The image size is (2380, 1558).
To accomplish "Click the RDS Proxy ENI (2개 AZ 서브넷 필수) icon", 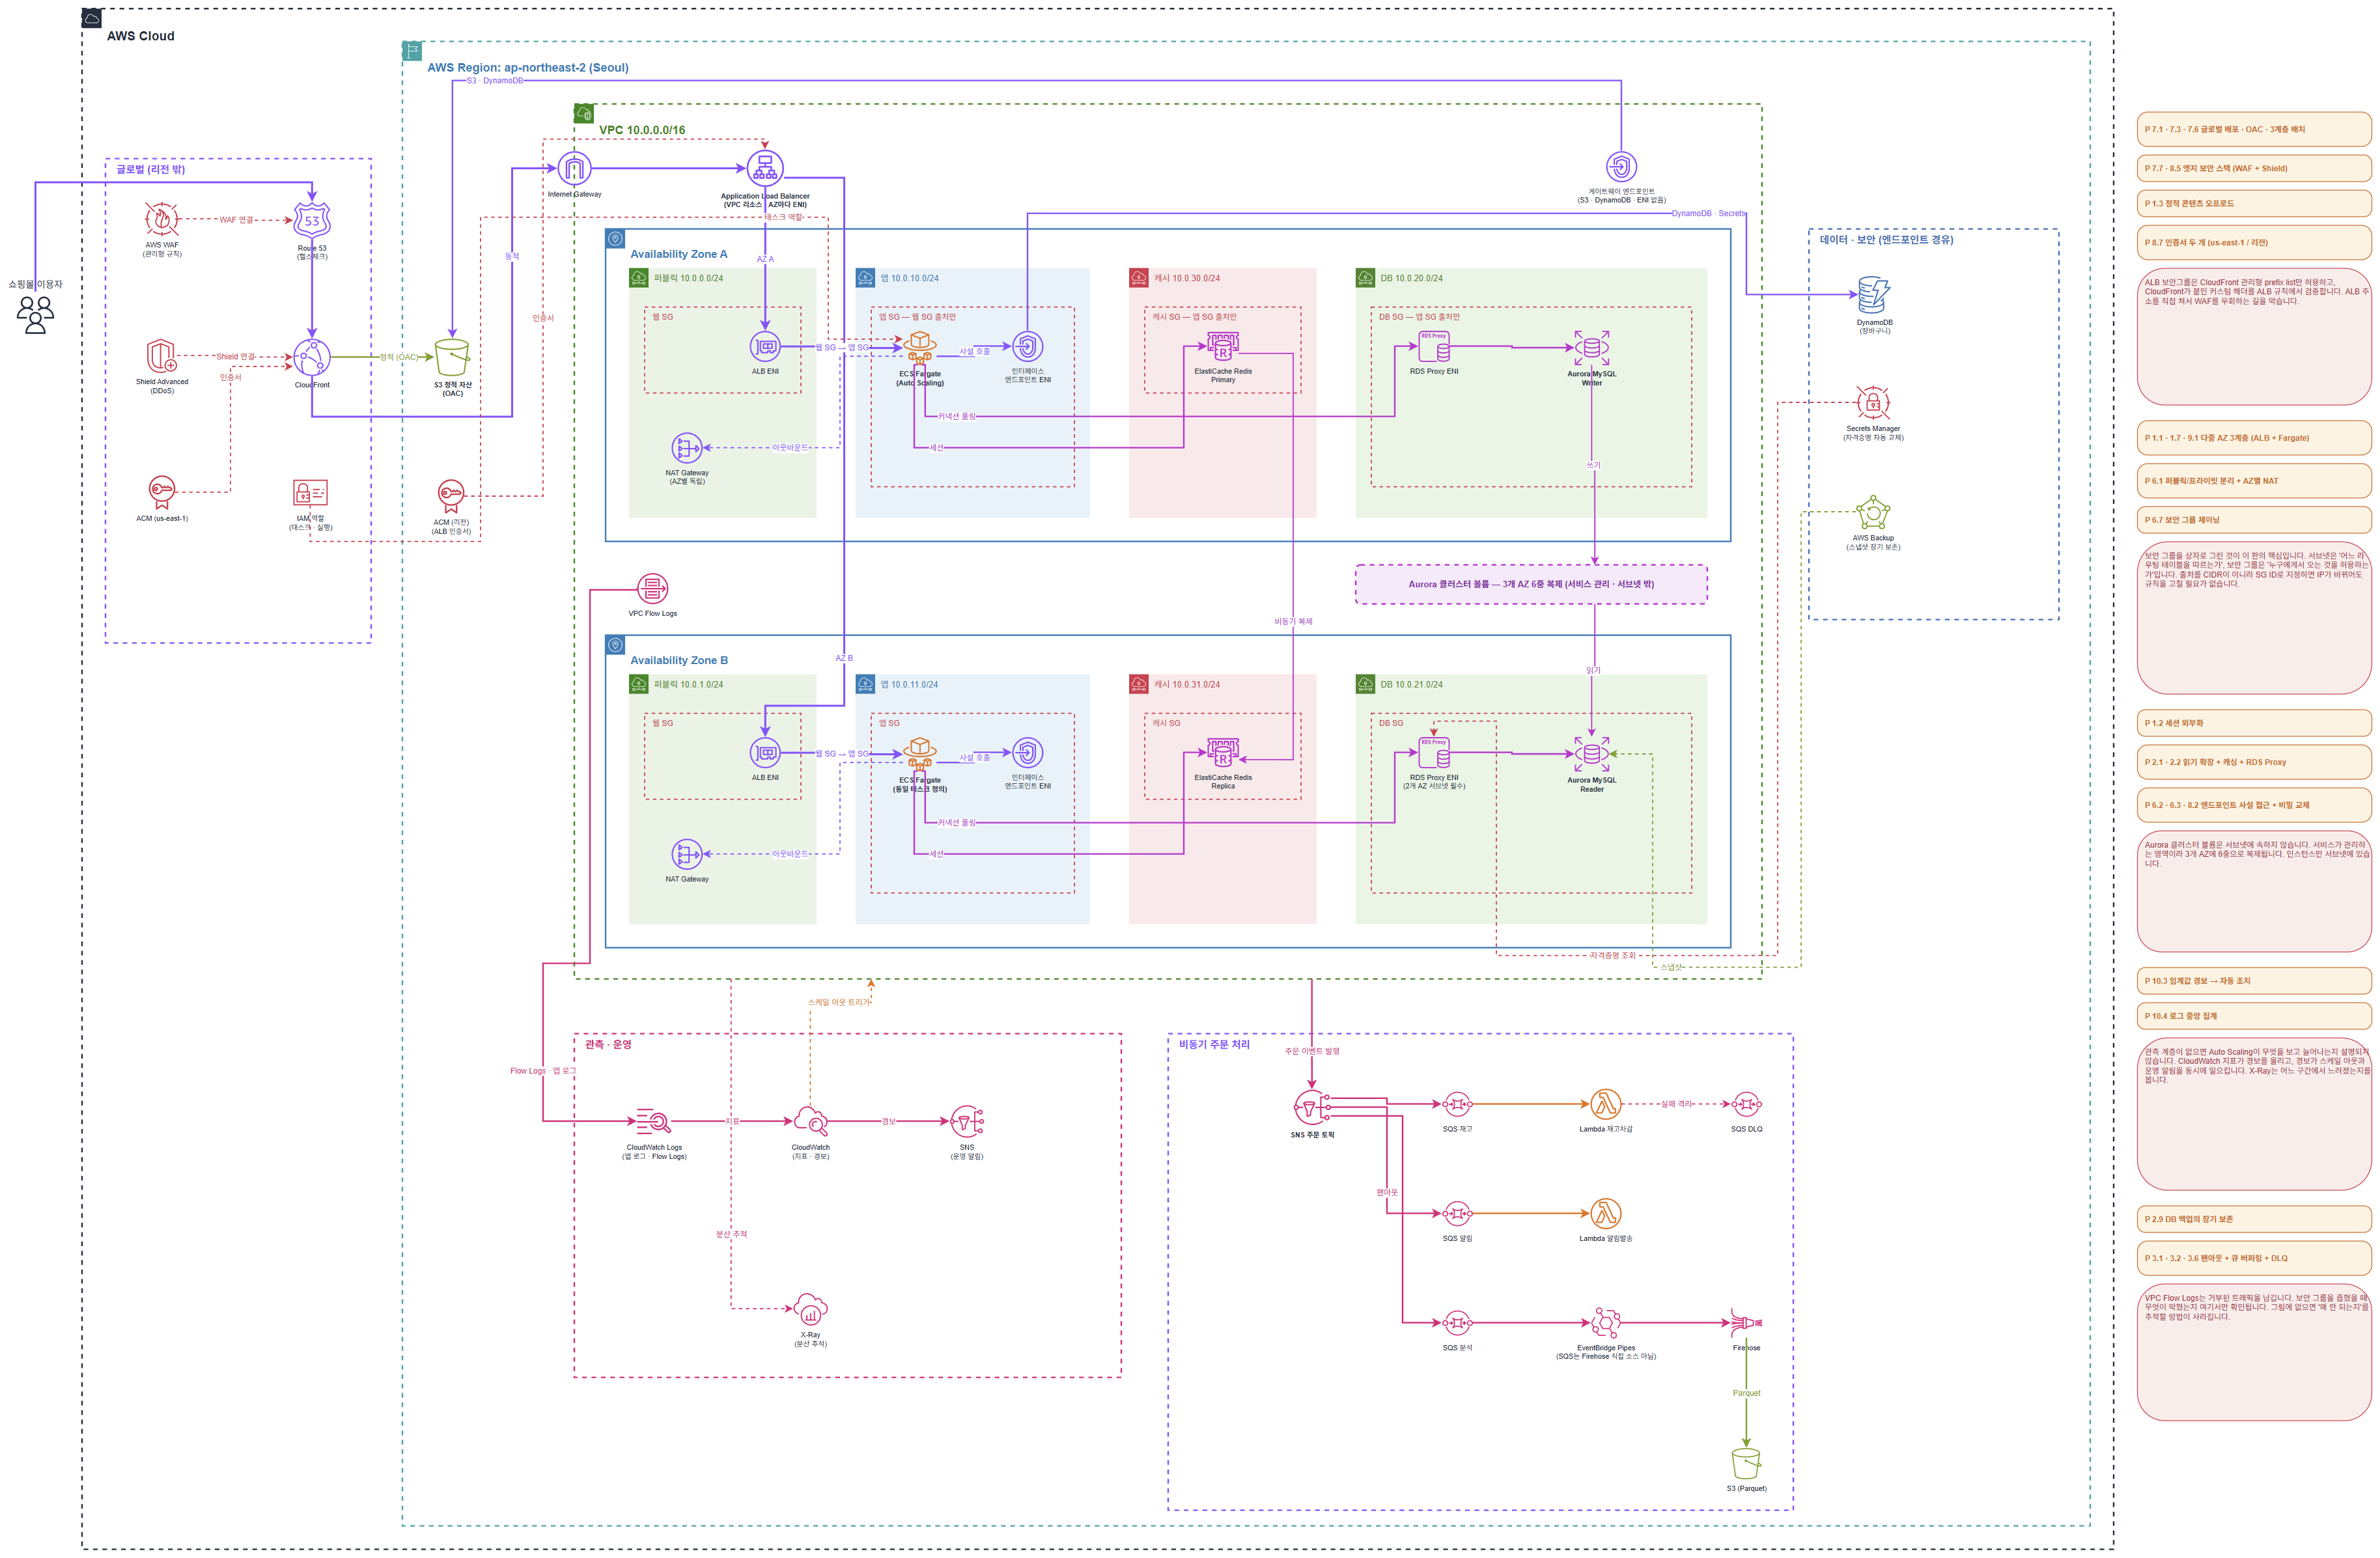I will point(1434,753).
